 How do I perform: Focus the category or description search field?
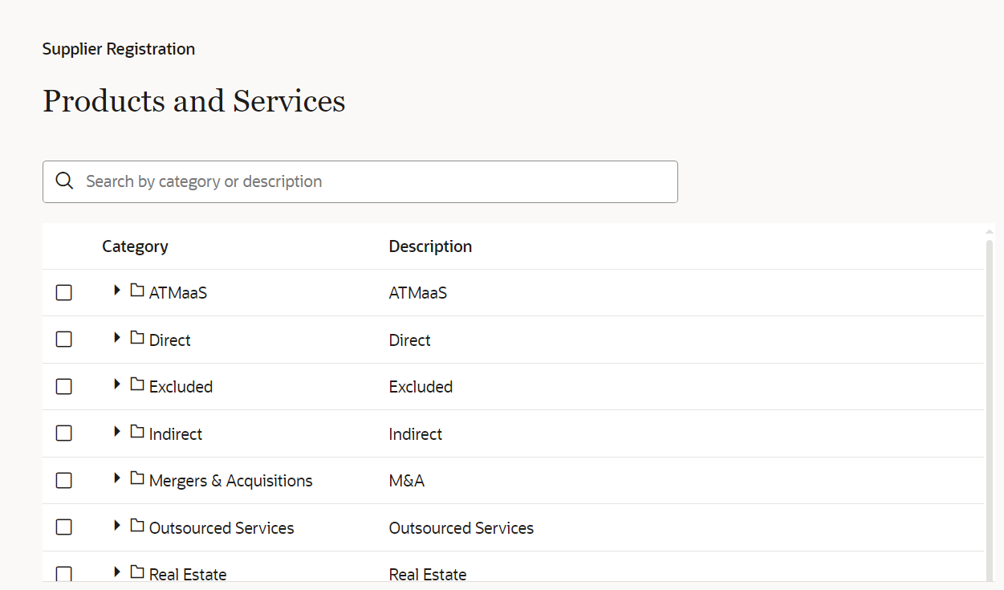coord(377,181)
